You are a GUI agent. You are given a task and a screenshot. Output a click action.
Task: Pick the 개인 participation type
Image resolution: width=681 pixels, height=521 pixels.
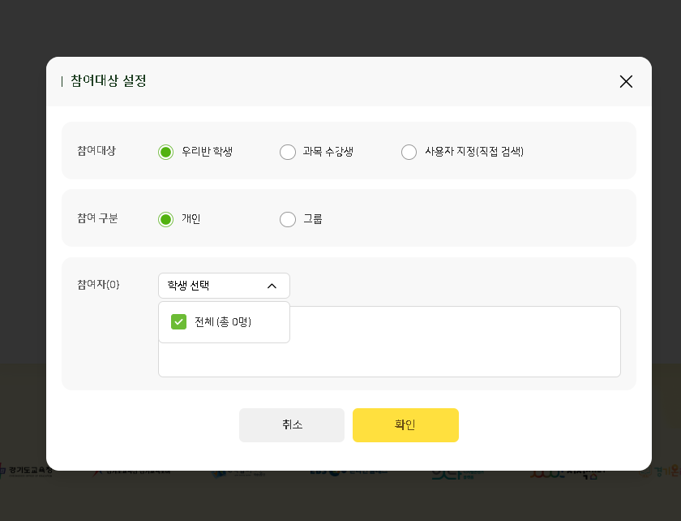pos(166,219)
